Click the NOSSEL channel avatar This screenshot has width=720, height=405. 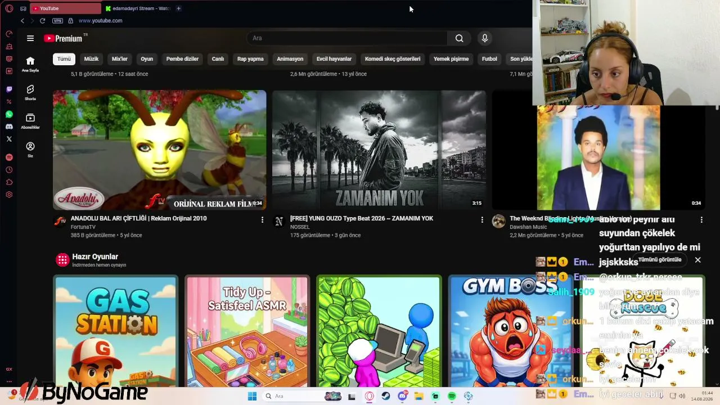pyautogui.click(x=279, y=221)
